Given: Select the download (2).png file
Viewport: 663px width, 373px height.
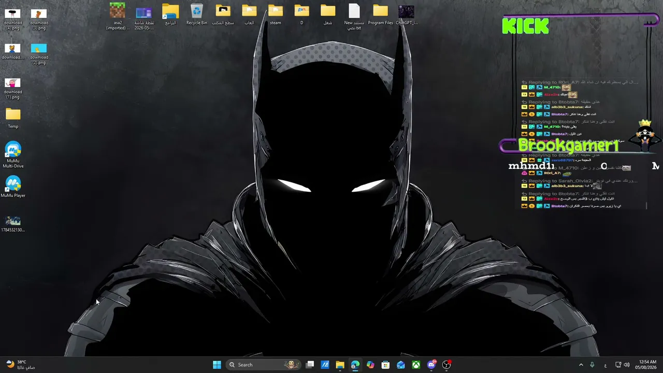Looking at the screenshot, I should pyautogui.click(x=39, y=54).
